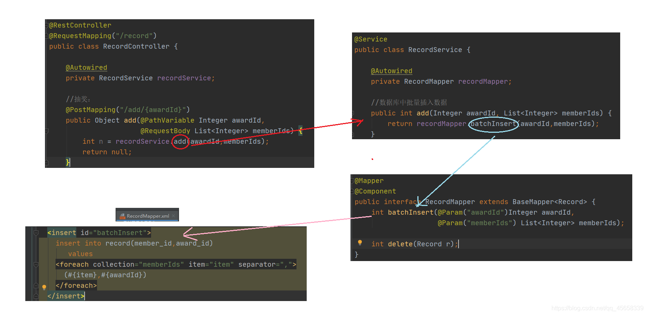
Task: Click the RecordController class name
Action: (x=136, y=46)
